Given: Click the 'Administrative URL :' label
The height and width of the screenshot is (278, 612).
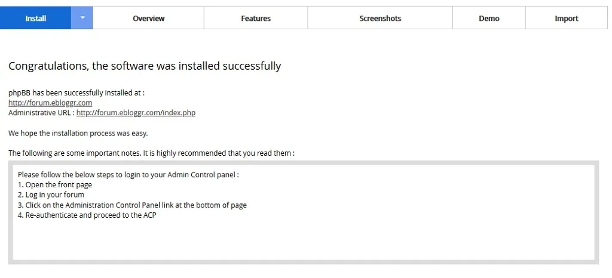Looking at the screenshot, I should point(42,113).
